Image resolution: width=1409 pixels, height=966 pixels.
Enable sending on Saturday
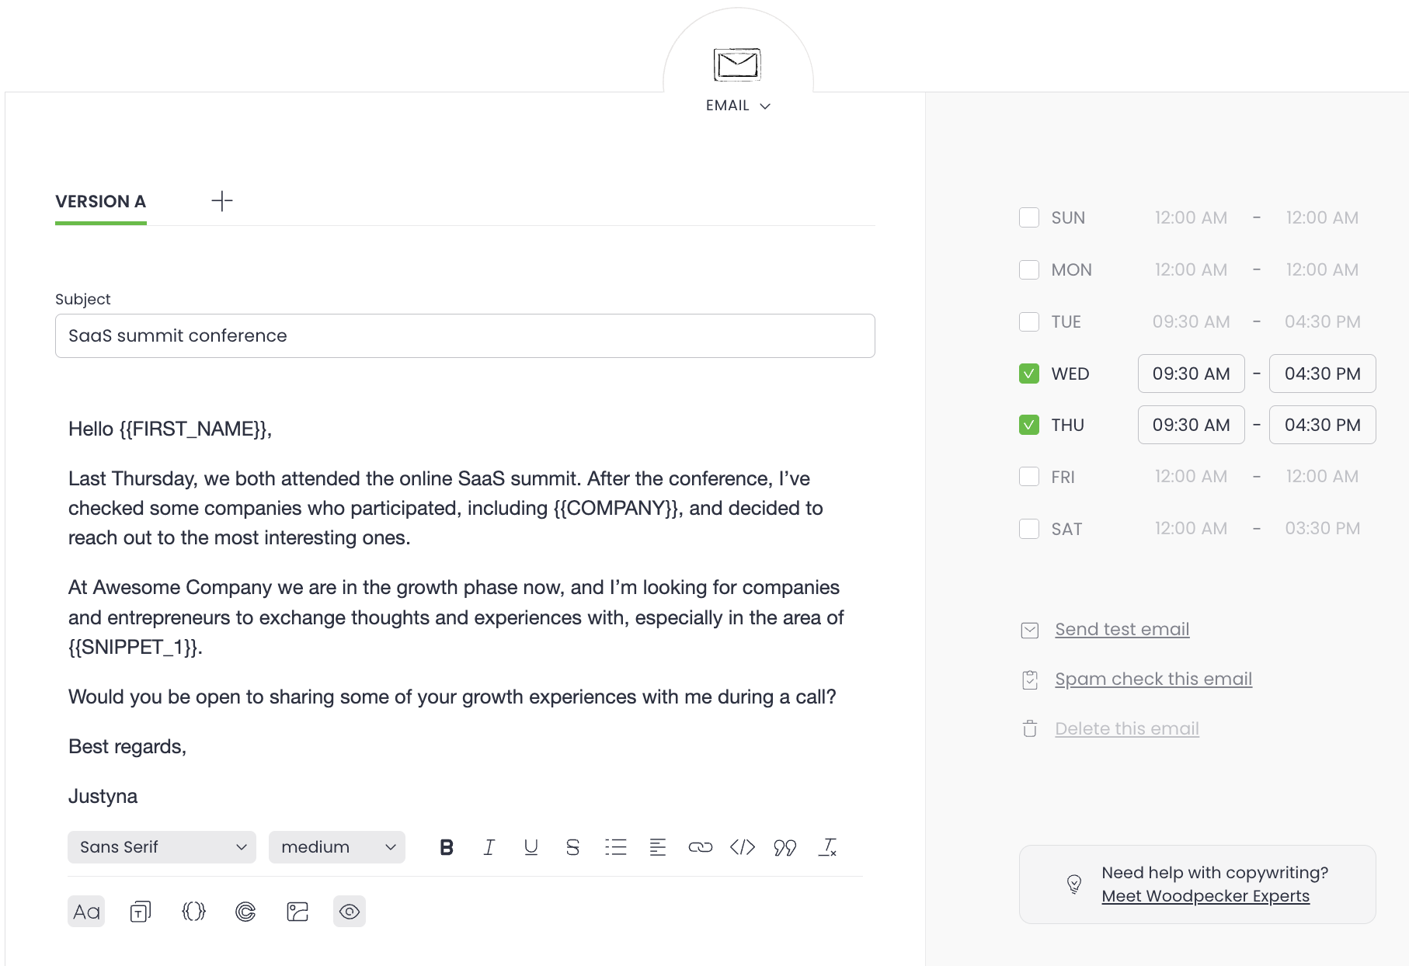click(1029, 528)
